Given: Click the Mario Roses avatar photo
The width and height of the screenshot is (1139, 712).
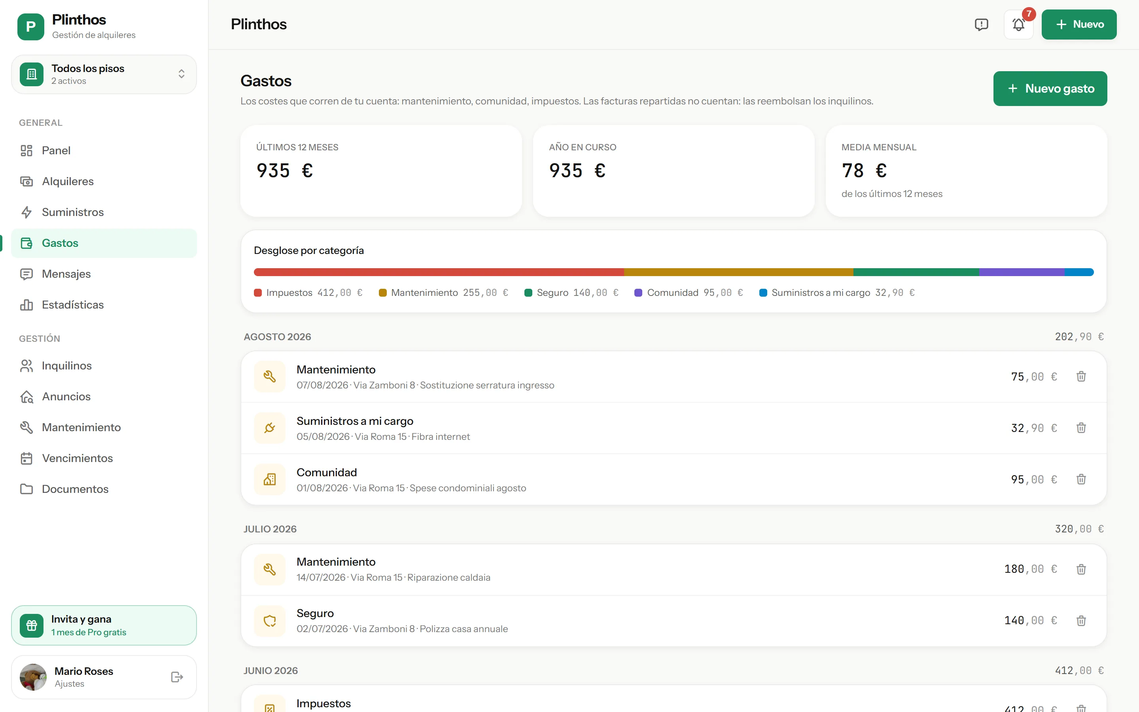Looking at the screenshot, I should (x=33, y=677).
